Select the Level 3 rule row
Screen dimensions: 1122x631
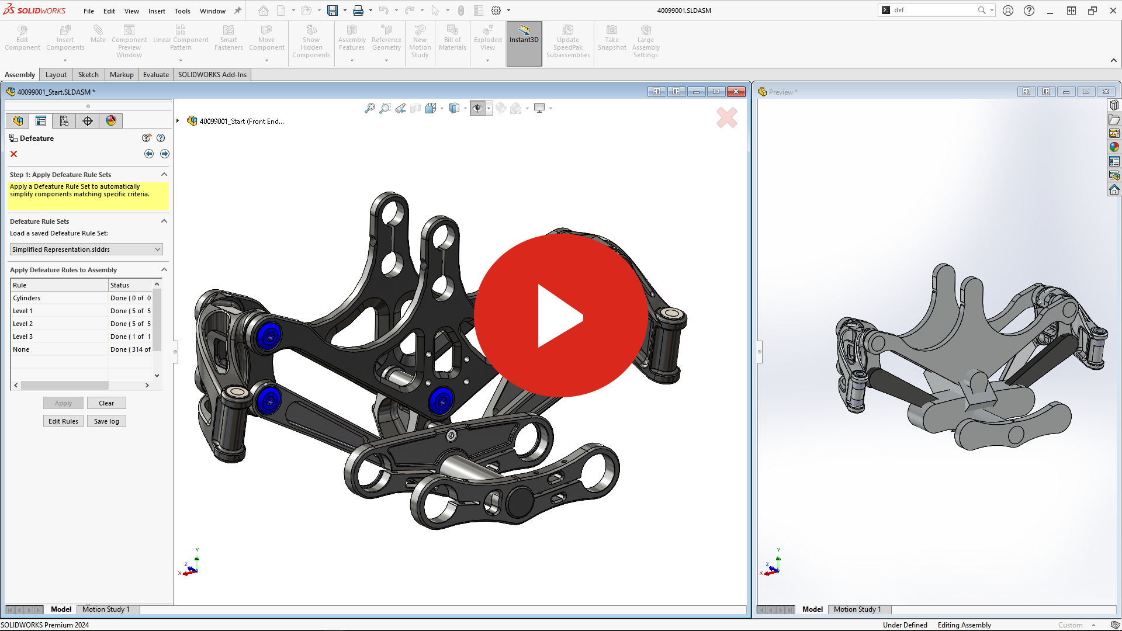point(82,337)
